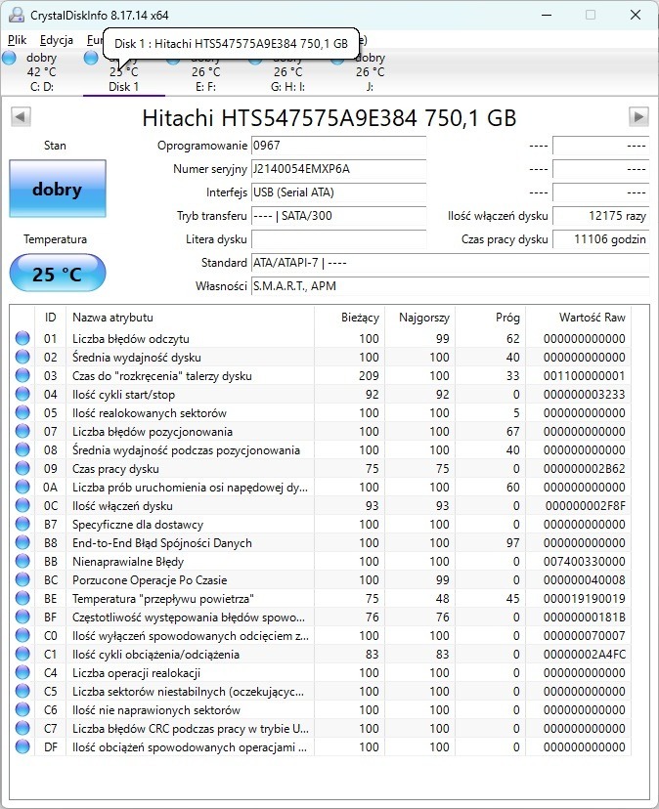Switch to the J: disk tab
Screen dimensions: 659x809
[x=370, y=72]
